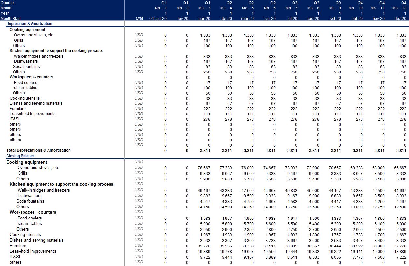Viewport: 409px width, 266px height.
Task: Select the 'nov-20' date header
Action: pyautogui.click(x=378, y=18)
